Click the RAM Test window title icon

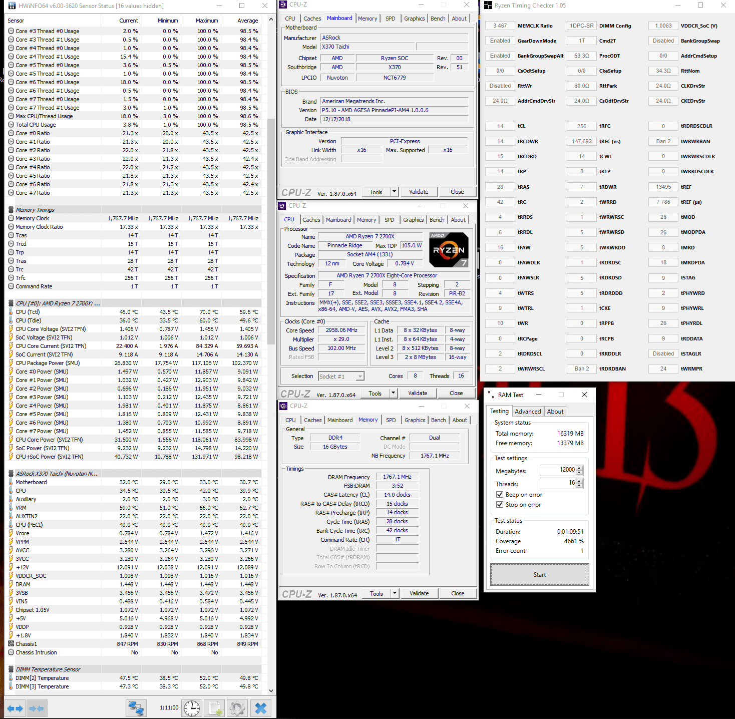tap(490, 395)
